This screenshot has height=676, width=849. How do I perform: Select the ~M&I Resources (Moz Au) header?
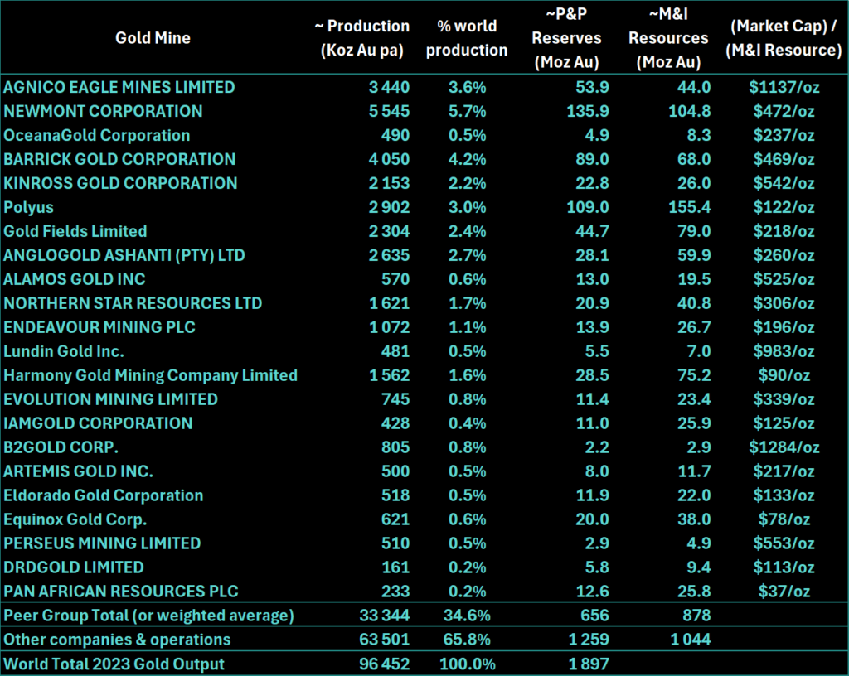[668, 38]
